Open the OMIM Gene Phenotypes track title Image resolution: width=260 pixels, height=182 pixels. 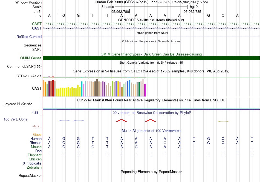pos(151,54)
